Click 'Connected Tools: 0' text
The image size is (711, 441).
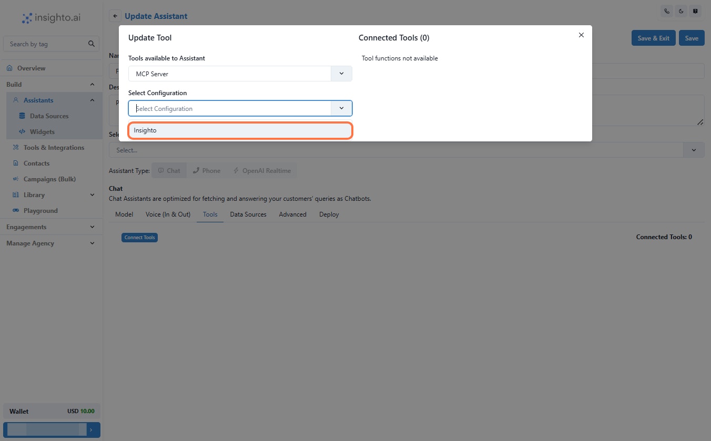[x=664, y=237]
